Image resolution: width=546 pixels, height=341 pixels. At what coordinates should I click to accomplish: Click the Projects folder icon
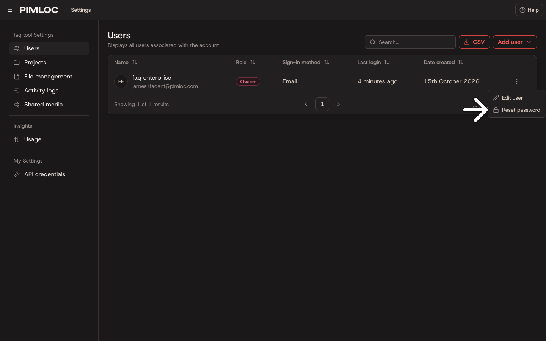[x=17, y=63]
